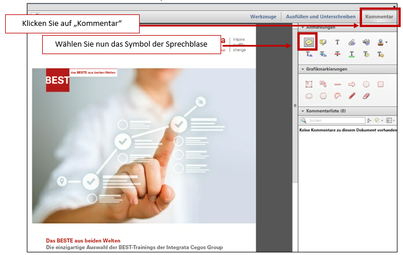Collapse the Grafikmarkierungen section
This screenshot has height=255, width=403.
pos(303,69)
